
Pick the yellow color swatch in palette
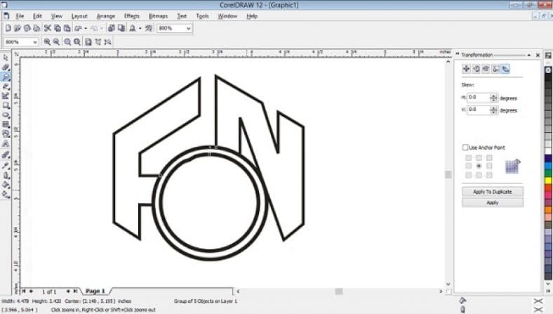point(548,181)
